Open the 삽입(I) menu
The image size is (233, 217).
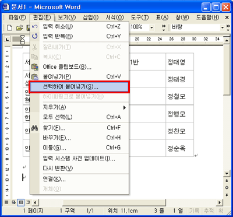91,17
